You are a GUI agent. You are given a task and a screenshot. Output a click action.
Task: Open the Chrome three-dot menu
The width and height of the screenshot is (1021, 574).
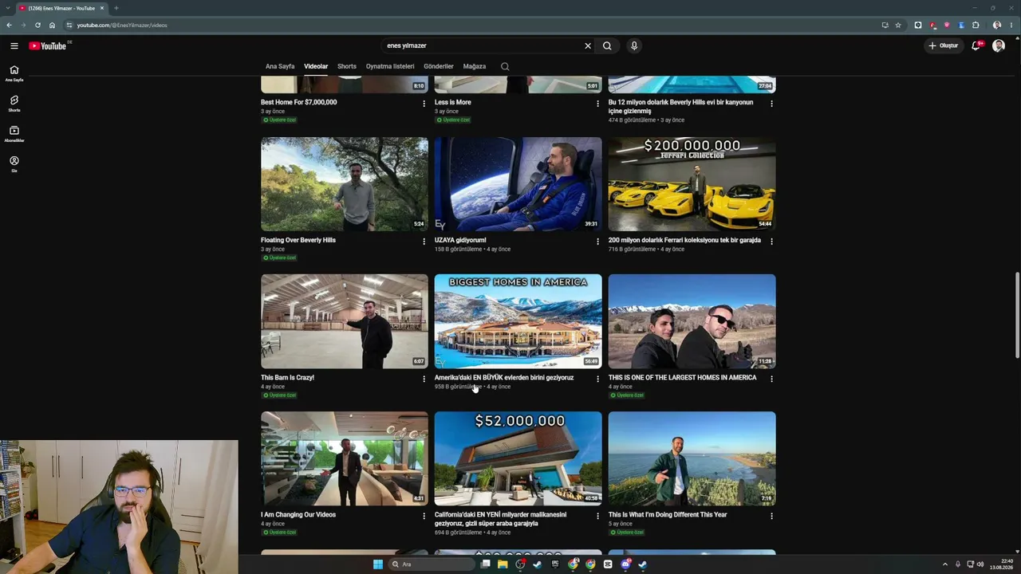click(x=1011, y=25)
